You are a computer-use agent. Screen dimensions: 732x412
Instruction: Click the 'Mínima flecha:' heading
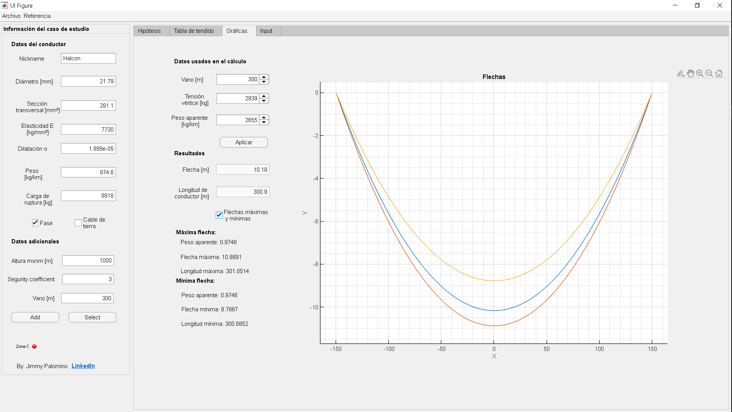tap(195, 281)
